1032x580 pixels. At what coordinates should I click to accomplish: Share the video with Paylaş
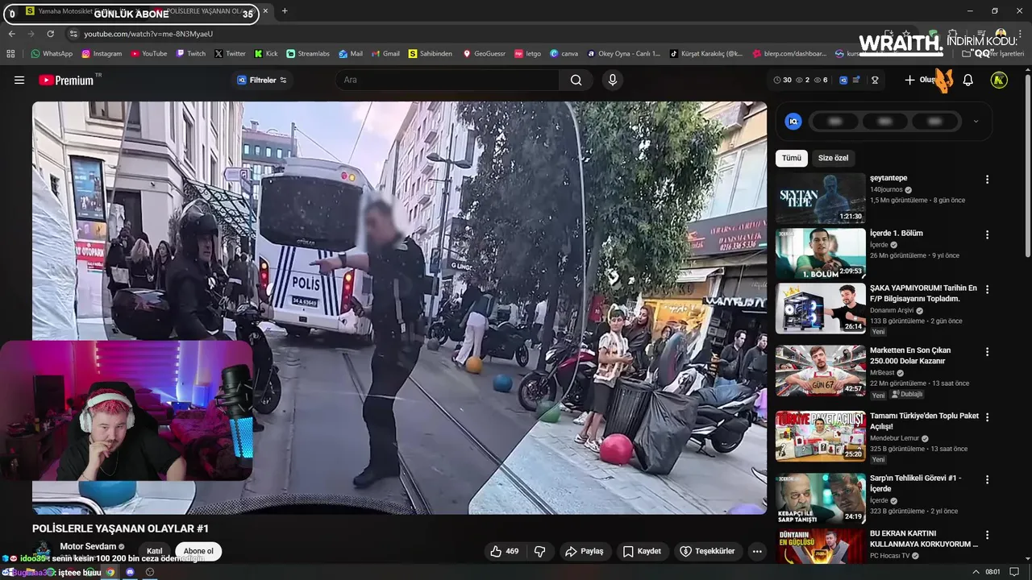tap(584, 551)
